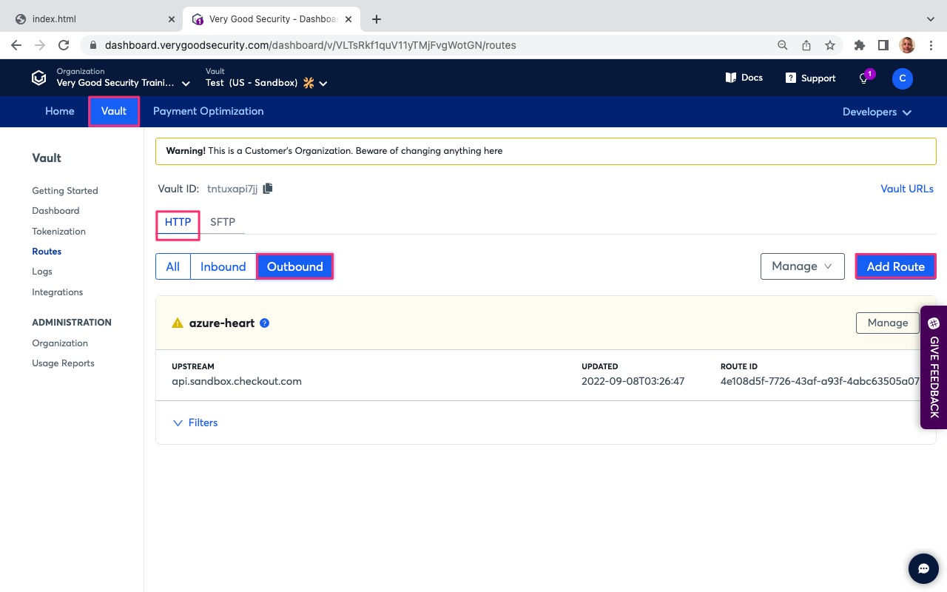Screen dimensions: 947x592
Task: Click the route ID value 4e108d5f
Action: click(820, 382)
